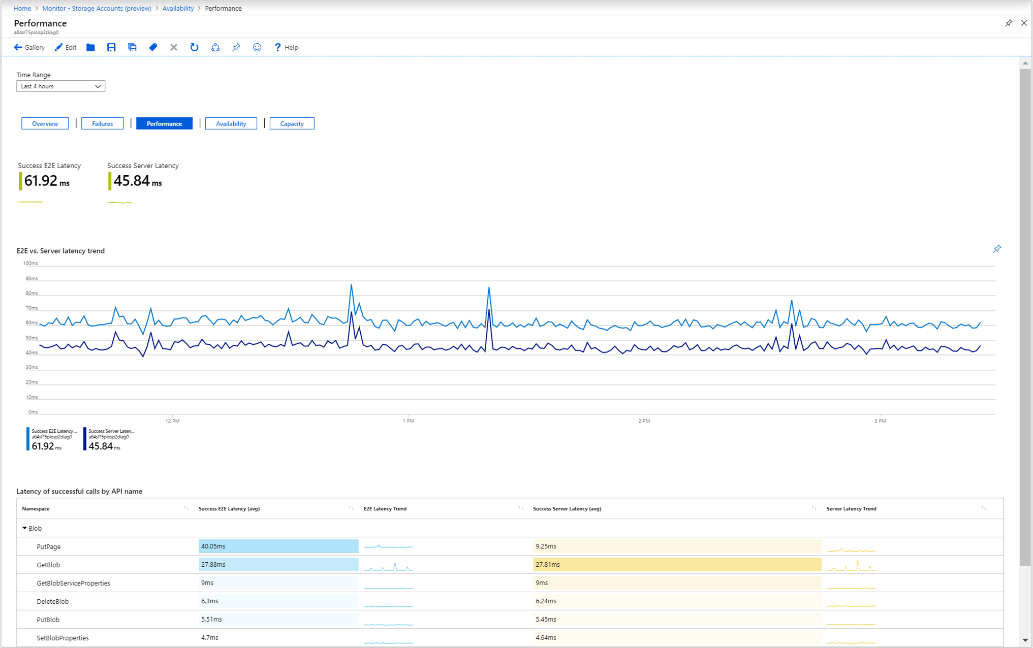Click the Availability navigation button

[230, 124]
